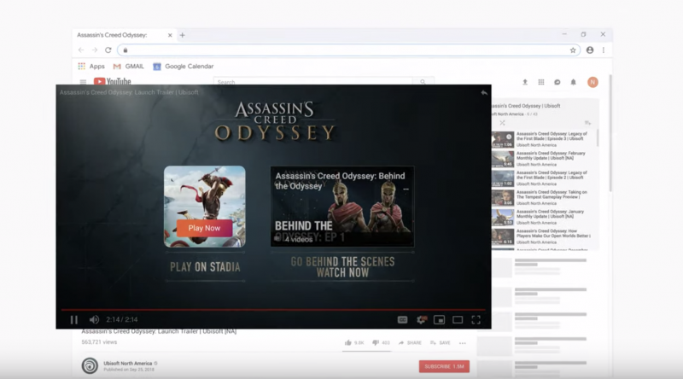Toggle closed captions CC button
The image size is (683, 379).
(402, 320)
